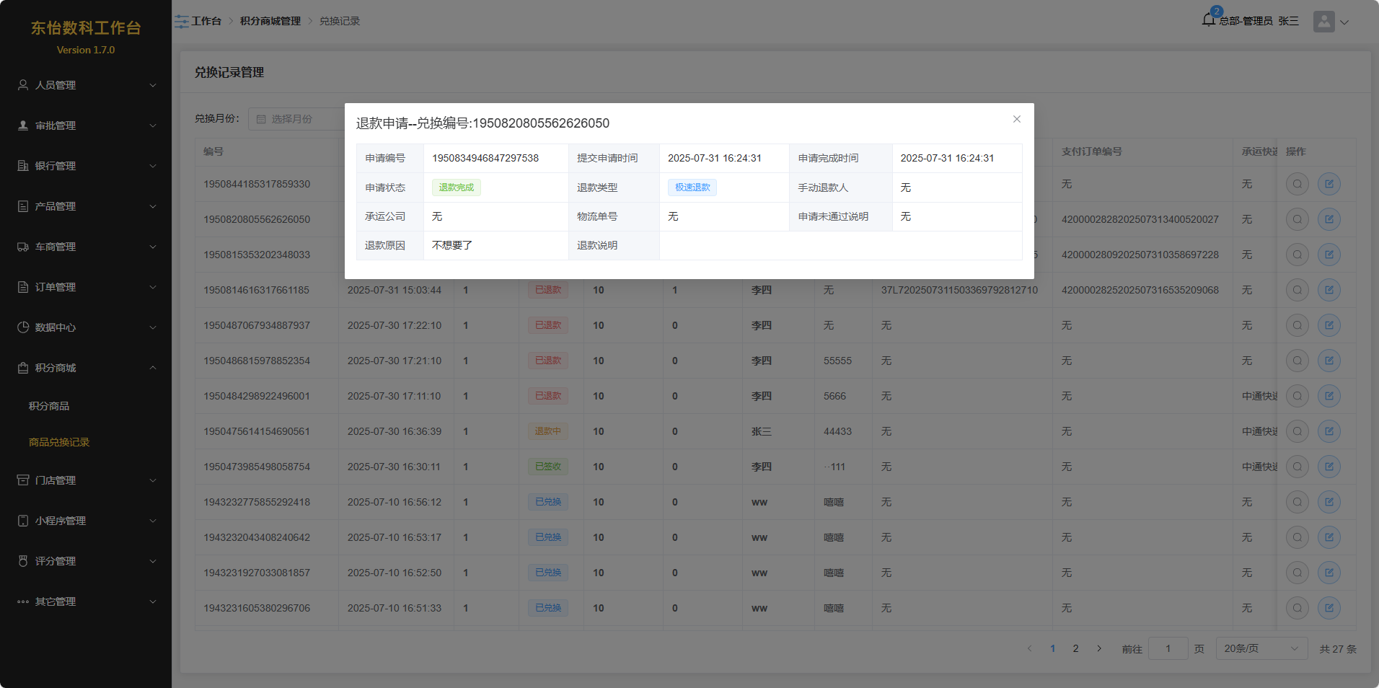
Task: Click the view icon for record 1950844185317859330
Action: click(1297, 184)
